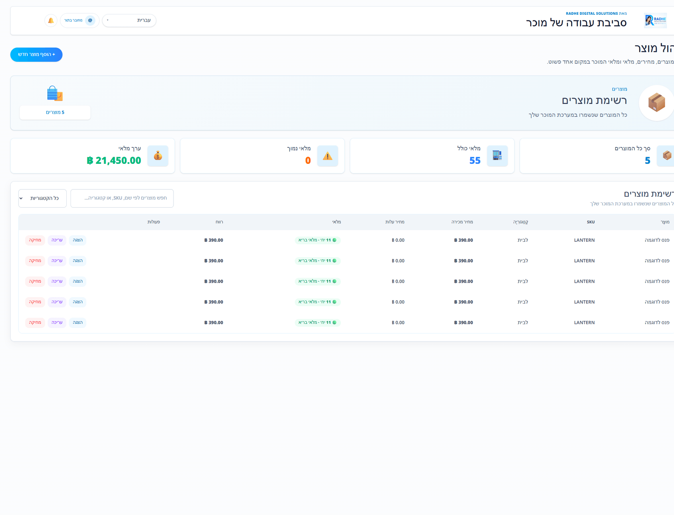
Task: Click the פעולות column header
Action: click(x=154, y=222)
